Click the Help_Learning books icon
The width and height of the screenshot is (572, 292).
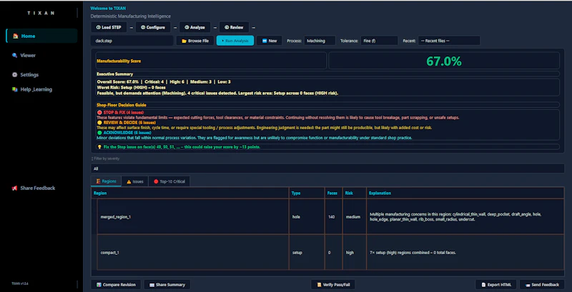(14, 89)
